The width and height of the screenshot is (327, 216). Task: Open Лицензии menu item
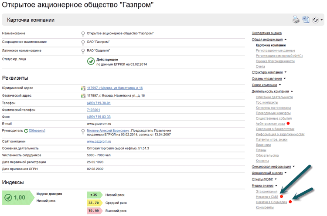263,145
